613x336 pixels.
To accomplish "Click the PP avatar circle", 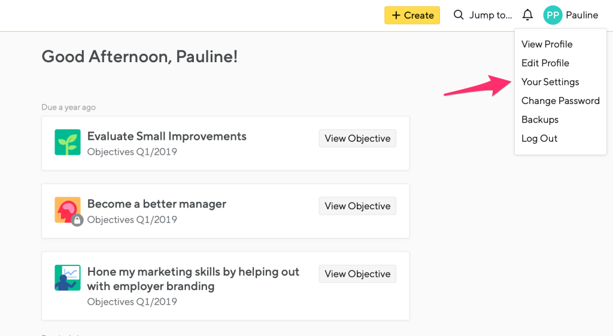I will (553, 15).
